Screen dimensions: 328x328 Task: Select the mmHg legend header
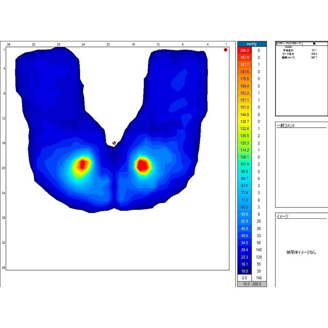252,44
